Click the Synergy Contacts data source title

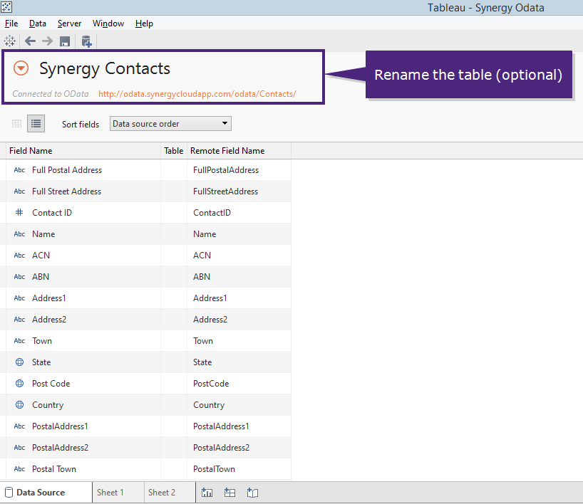coord(105,69)
